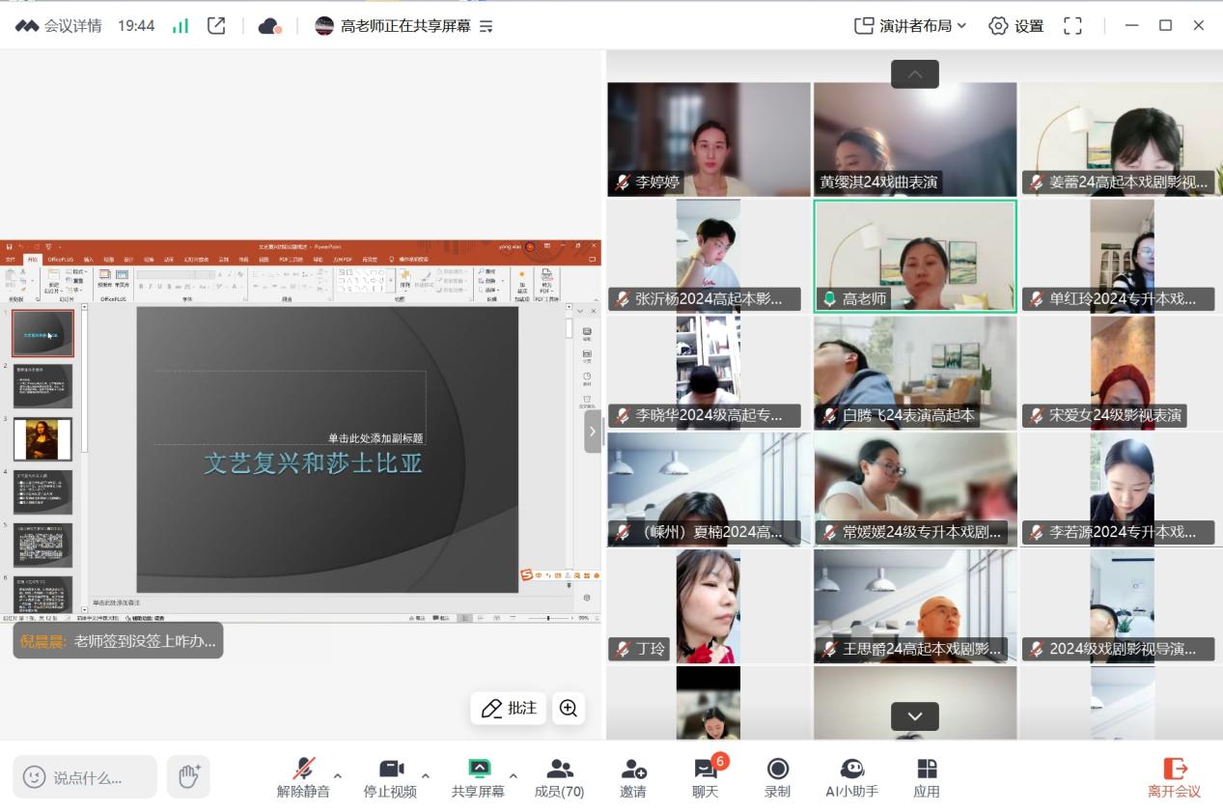Click the 邀请 invite icon

pyautogui.click(x=633, y=777)
